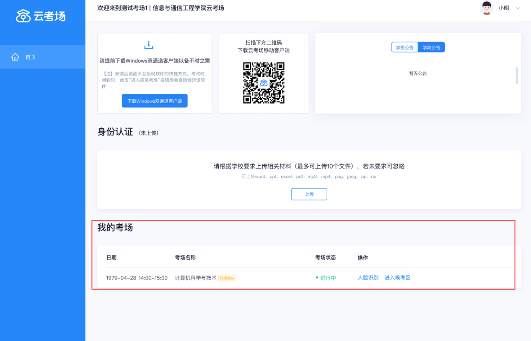Click the house icon in the sidebar
The height and width of the screenshot is (341, 531).
(15, 57)
